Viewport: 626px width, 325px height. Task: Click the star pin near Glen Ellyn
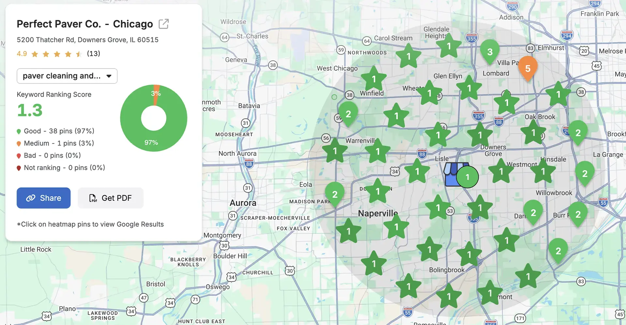pos(469,88)
